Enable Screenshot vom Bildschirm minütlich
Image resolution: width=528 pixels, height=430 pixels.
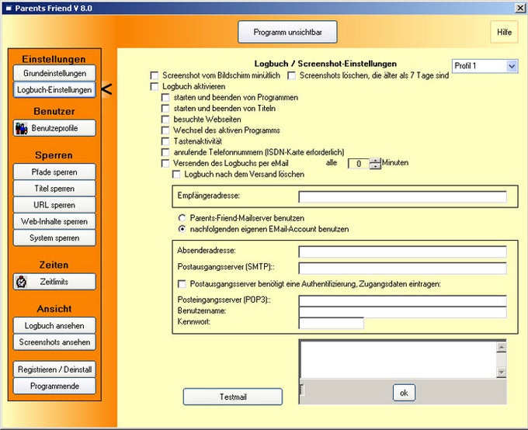point(155,75)
